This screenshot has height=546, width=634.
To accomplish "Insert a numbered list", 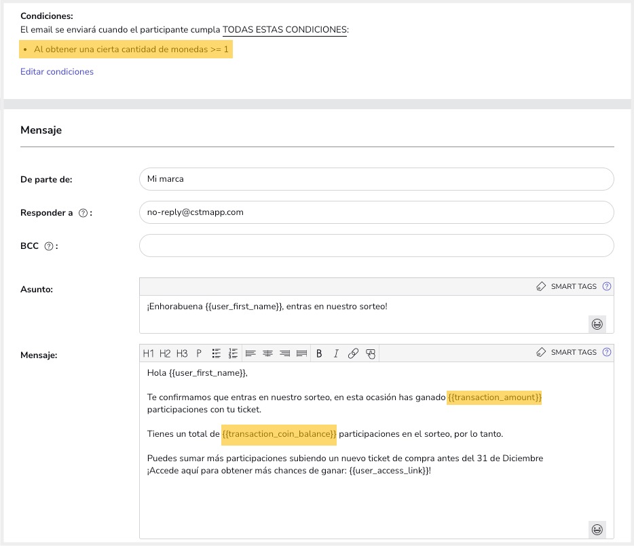I will pyautogui.click(x=233, y=353).
